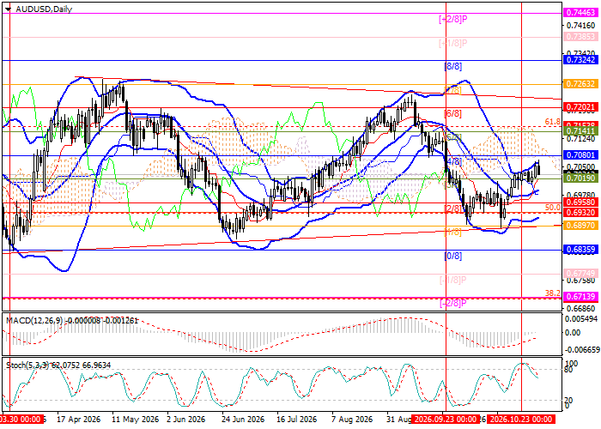Click the green 0.71411 price label
Viewport: 601px width, 429px height.
tap(580, 131)
